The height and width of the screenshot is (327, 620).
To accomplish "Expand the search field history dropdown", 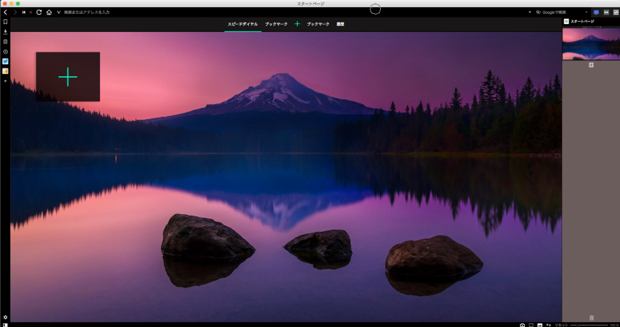I will (x=586, y=12).
